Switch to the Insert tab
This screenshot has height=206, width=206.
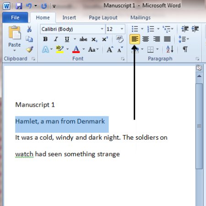click(69, 17)
